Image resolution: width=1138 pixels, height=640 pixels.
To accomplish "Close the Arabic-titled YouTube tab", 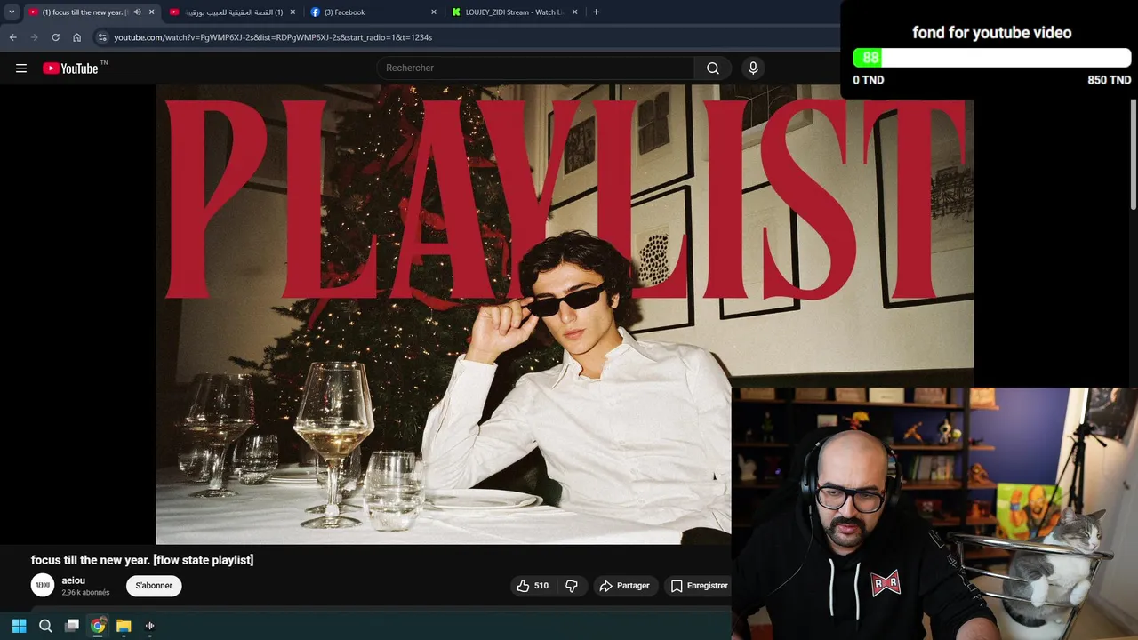I will [x=293, y=12].
